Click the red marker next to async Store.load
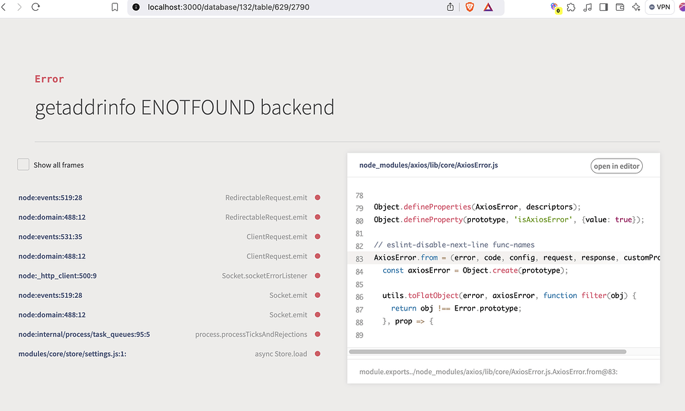This screenshot has height=411, width=685. point(318,354)
